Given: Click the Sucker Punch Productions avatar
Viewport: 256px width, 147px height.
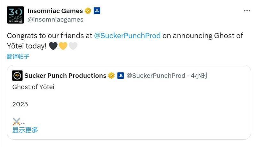Looking at the screenshot, I should coord(17,76).
